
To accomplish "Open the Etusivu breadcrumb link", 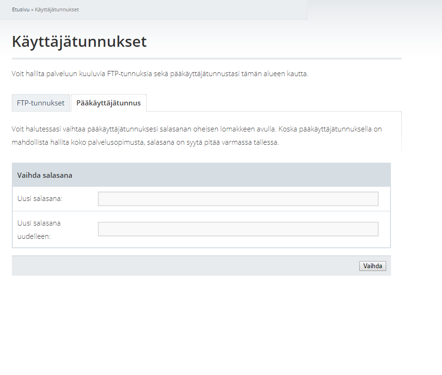I will click(x=21, y=9).
